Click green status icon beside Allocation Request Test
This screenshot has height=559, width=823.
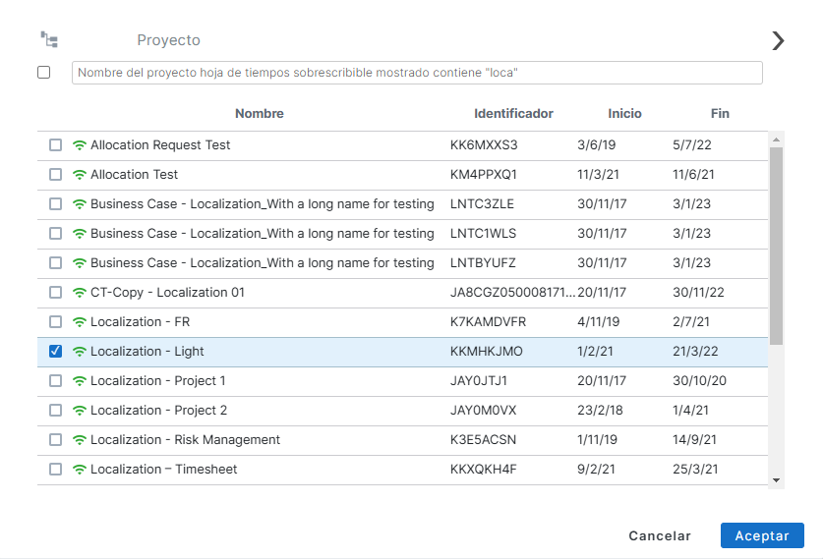coord(80,145)
